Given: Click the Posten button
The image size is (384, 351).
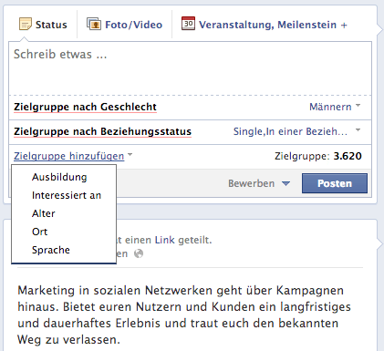Looking at the screenshot, I should pyautogui.click(x=335, y=183).
